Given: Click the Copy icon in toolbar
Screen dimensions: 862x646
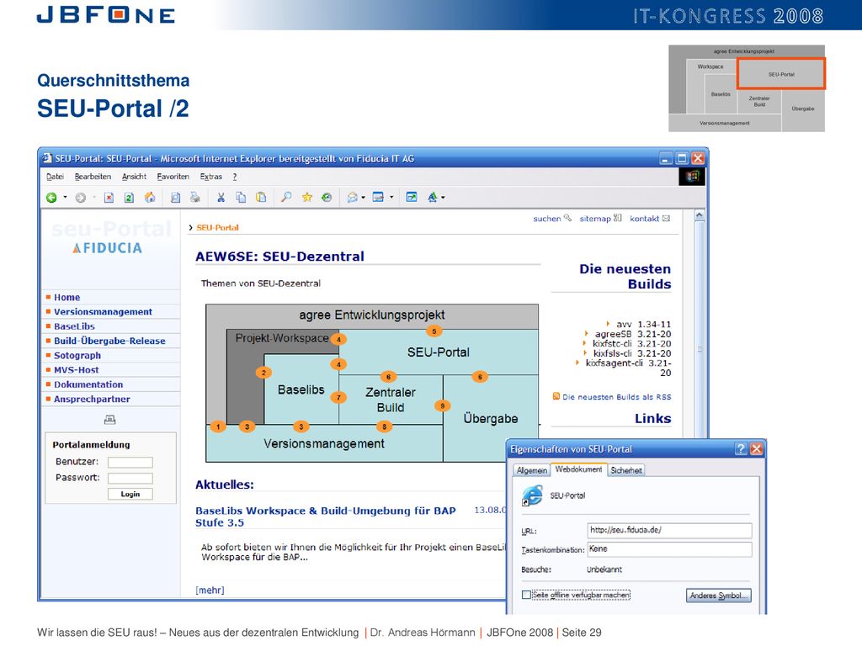Looking at the screenshot, I should pyautogui.click(x=241, y=197).
